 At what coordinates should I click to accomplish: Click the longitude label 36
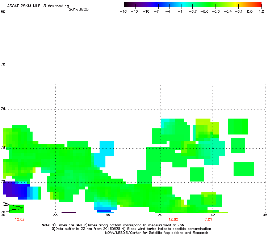point(108,215)
